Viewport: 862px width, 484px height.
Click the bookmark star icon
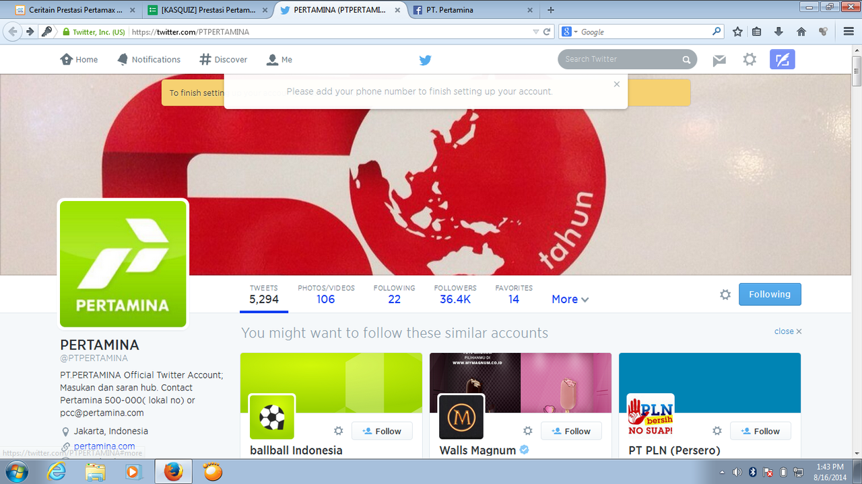click(737, 32)
